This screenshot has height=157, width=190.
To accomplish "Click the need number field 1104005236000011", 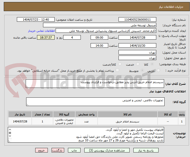I will click(x=137, y=20).
